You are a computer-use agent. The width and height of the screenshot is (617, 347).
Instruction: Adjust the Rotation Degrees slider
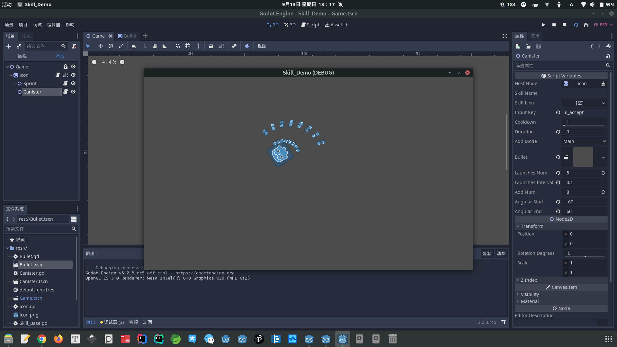pos(585,256)
